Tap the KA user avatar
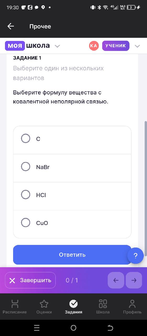Screen dimensions: 147x336 94,46
